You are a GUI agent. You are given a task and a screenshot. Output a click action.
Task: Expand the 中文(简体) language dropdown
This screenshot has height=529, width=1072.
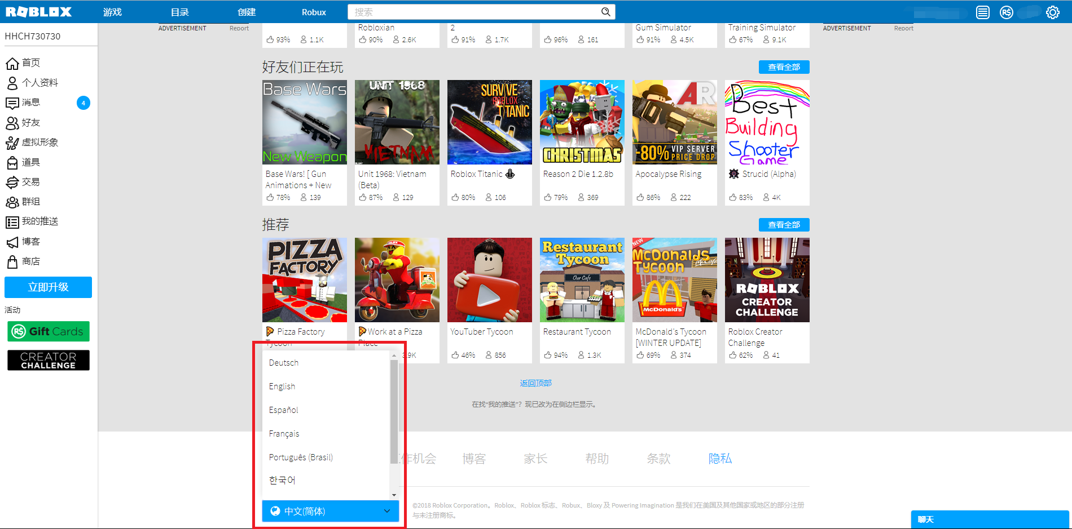pos(331,511)
